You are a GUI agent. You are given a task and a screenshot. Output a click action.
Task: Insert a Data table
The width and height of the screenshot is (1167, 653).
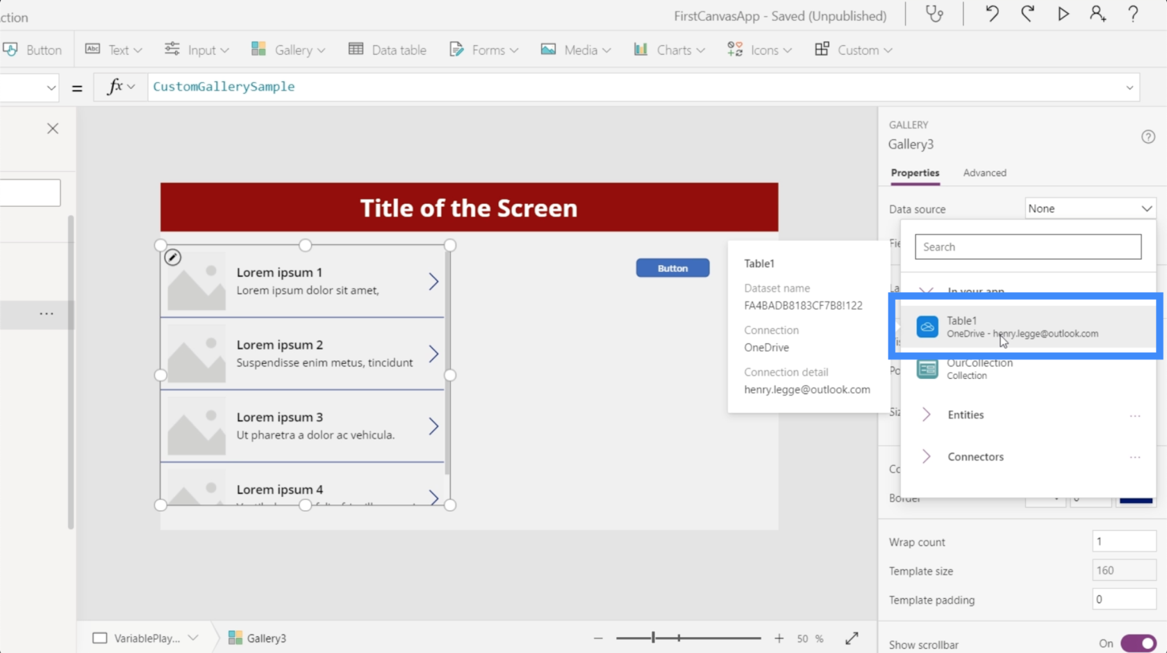click(x=388, y=50)
